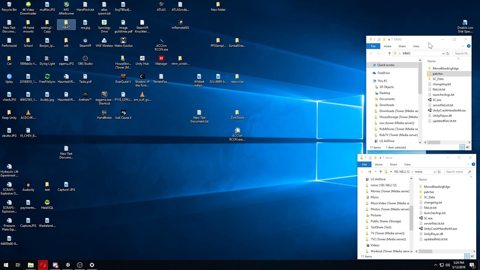Viewport: 480px width, 270px height.
Task: Open Unity from the taskbar
Action: coord(67,265)
